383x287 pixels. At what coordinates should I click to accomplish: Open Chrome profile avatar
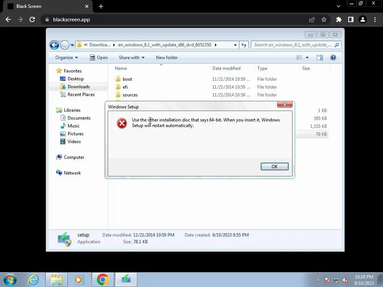click(363, 19)
